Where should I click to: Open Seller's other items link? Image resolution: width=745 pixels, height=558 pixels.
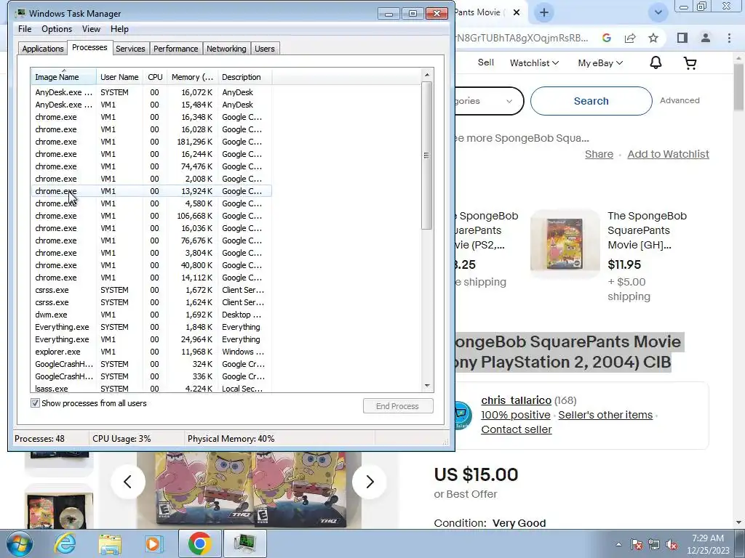[605, 415]
